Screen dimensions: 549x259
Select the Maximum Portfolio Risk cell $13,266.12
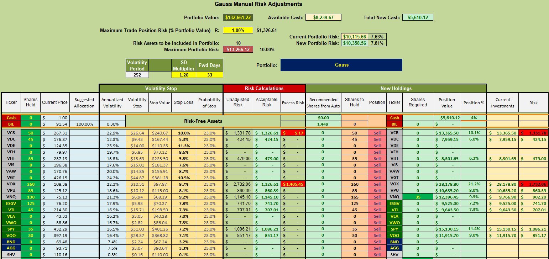pyautogui.click(x=238, y=49)
